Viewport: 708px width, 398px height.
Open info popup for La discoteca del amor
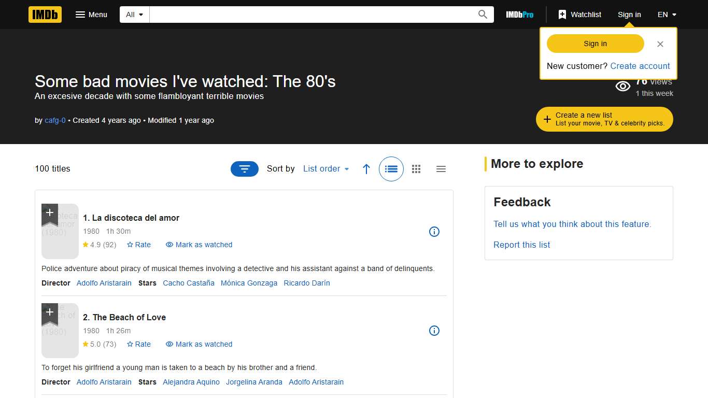click(434, 232)
